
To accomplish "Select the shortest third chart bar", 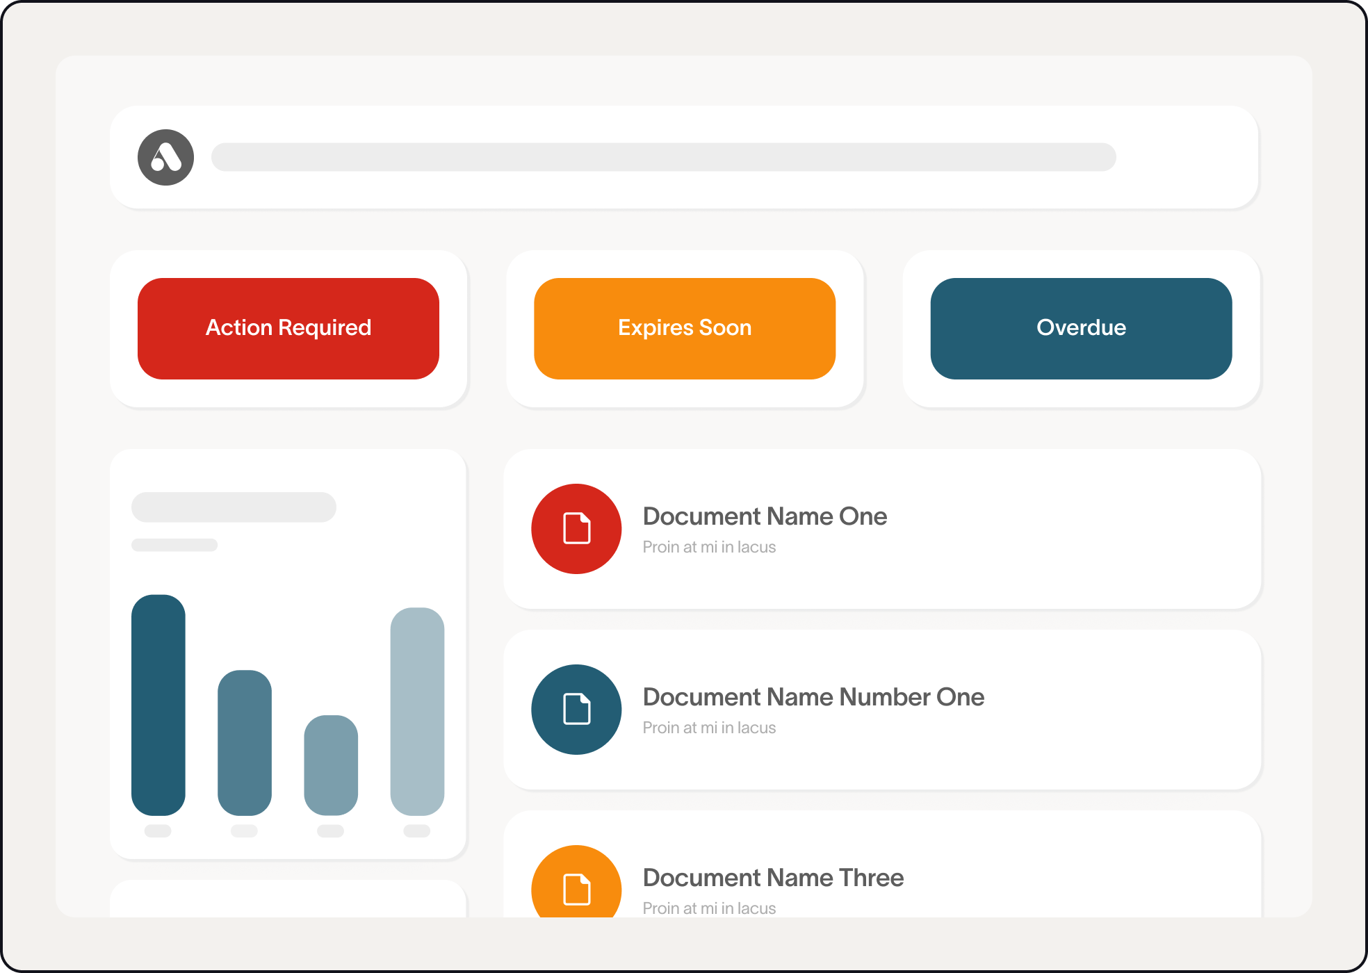I will point(331,764).
